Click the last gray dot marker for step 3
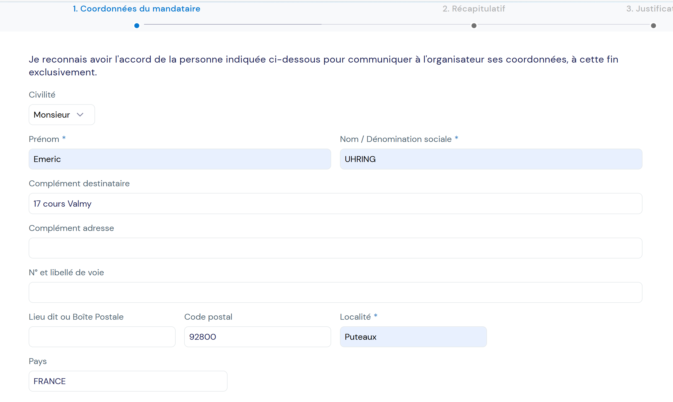The height and width of the screenshot is (402, 673). click(x=653, y=26)
